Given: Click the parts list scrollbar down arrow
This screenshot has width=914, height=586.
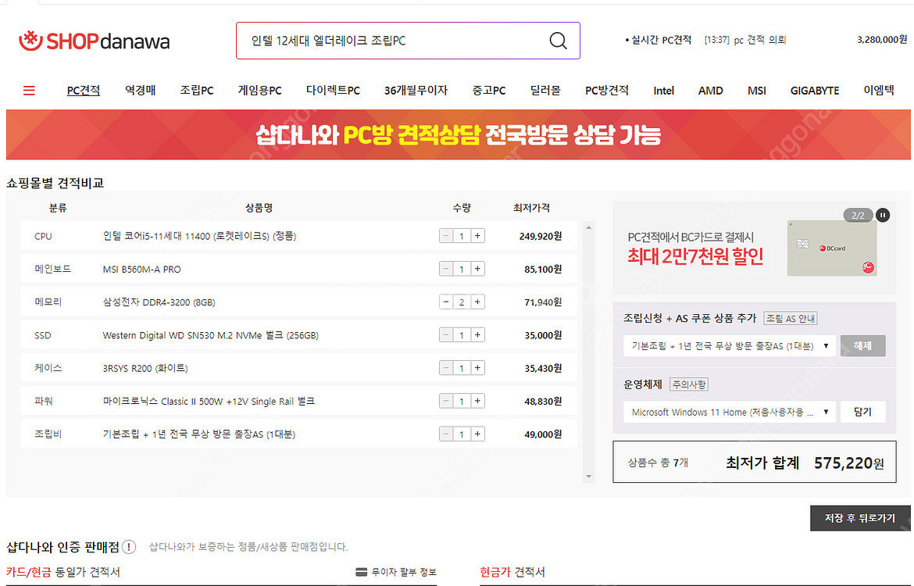Looking at the screenshot, I should point(589,477).
